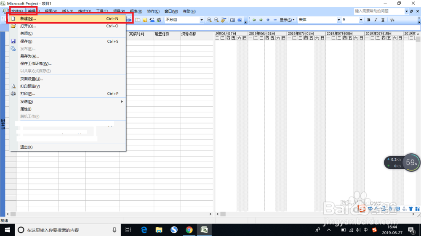Open 属性(I) from the File menu

[x=68, y=109]
